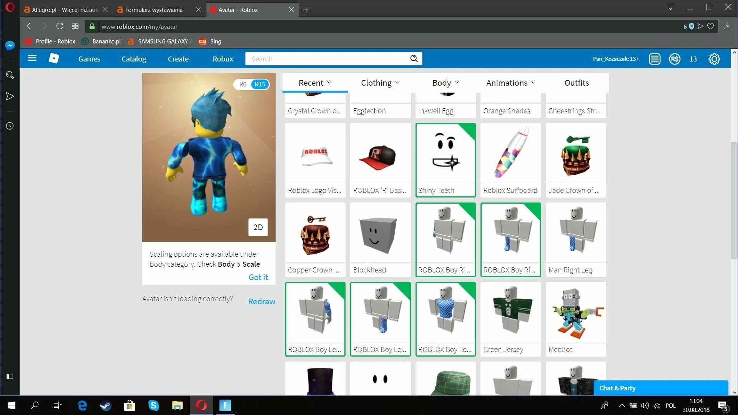Click the Got it button

pyautogui.click(x=259, y=277)
